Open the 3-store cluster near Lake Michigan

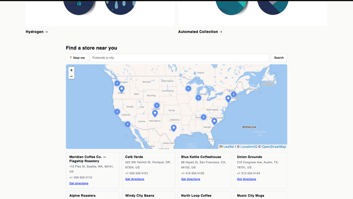point(198,98)
